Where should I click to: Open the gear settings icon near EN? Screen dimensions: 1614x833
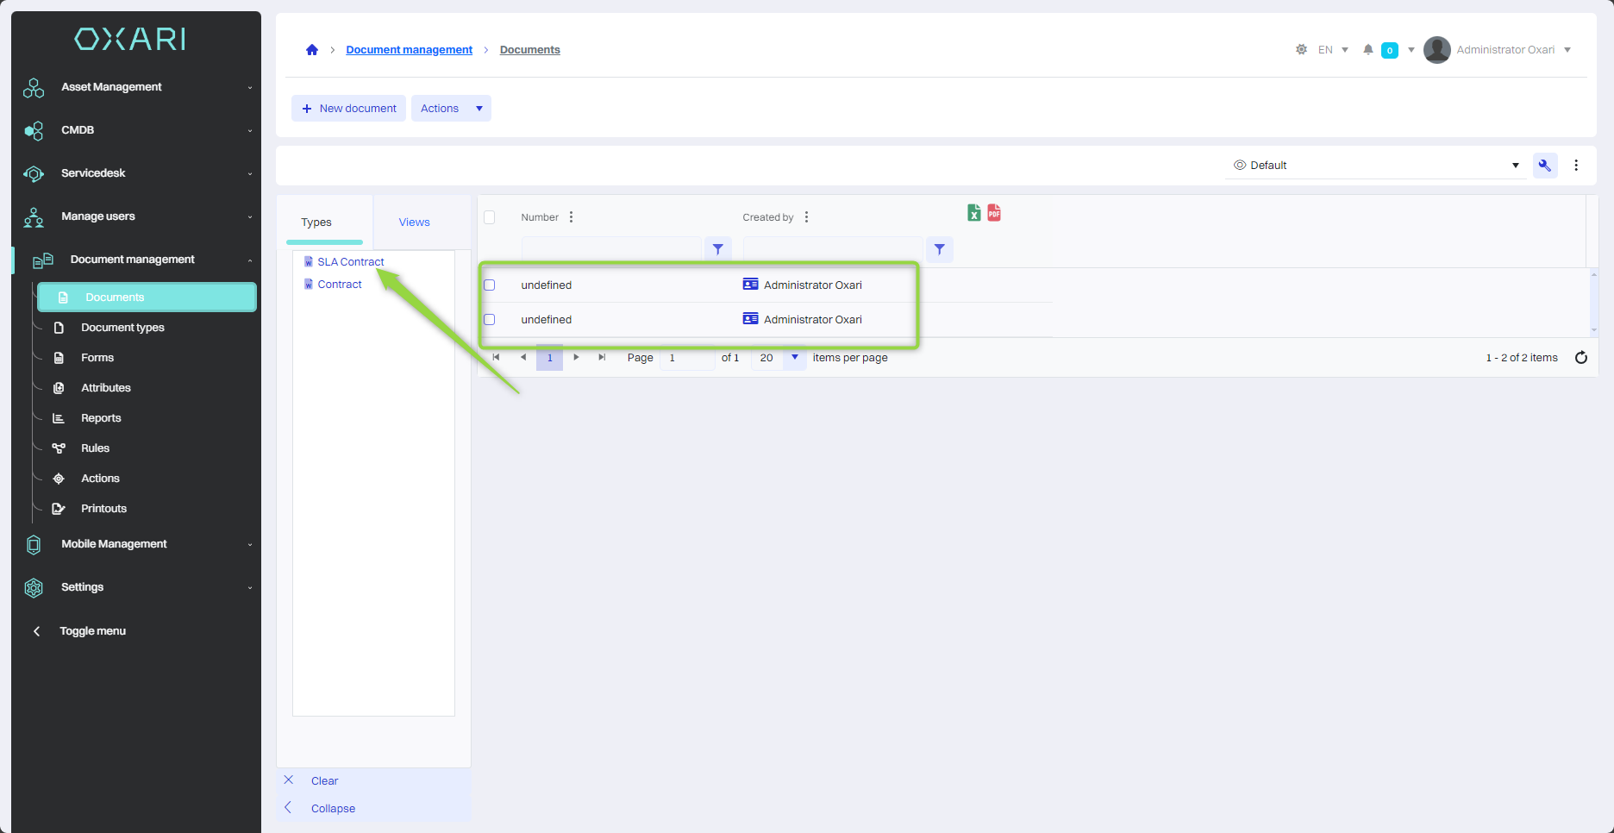[1301, 50]
